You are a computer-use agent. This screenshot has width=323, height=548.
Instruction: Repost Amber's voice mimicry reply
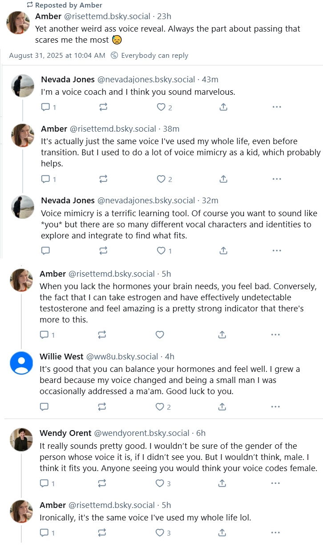(103, 179)
